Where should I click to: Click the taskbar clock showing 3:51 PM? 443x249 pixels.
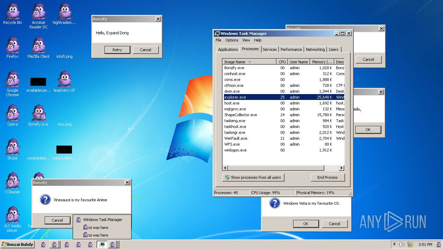(425, 245)
